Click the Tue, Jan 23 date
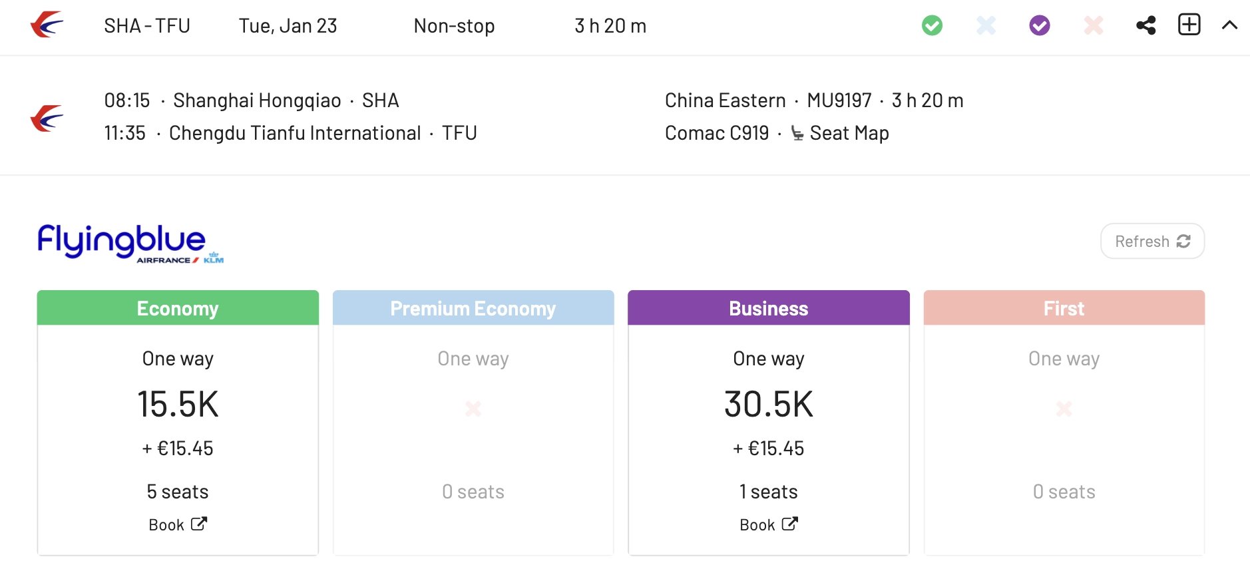1250x567 pixels. point(288,26)
